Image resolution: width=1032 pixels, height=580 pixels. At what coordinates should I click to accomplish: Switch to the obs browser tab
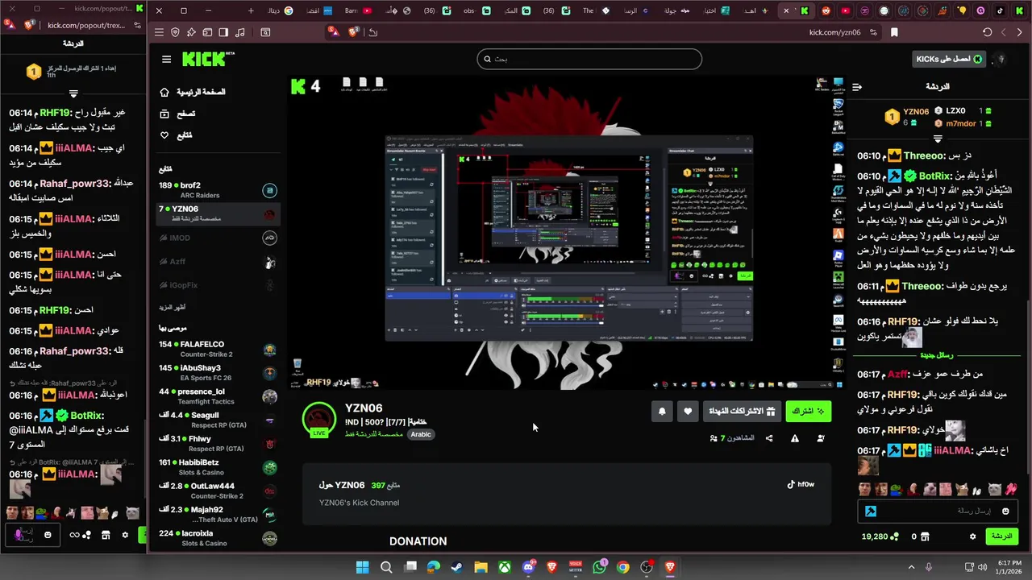tap(476, 10)
